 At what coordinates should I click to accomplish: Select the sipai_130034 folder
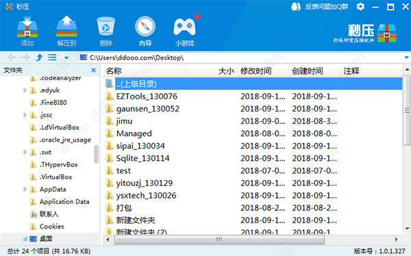[140, 146]
